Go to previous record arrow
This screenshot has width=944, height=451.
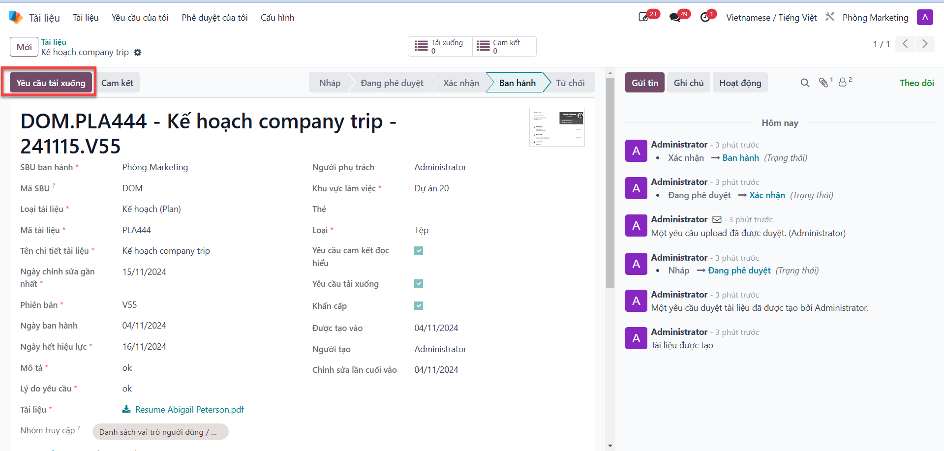point(905,44)
